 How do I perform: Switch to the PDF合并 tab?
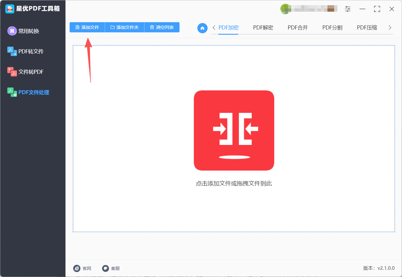[x=298, y=28]
